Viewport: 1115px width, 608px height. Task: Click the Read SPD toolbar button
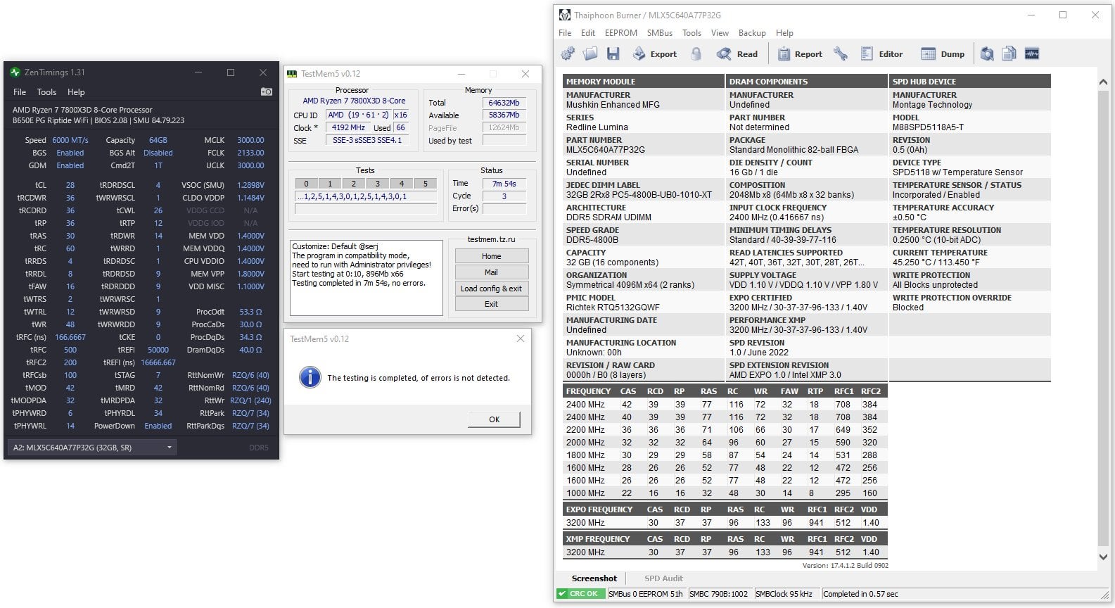click(737, 54)
